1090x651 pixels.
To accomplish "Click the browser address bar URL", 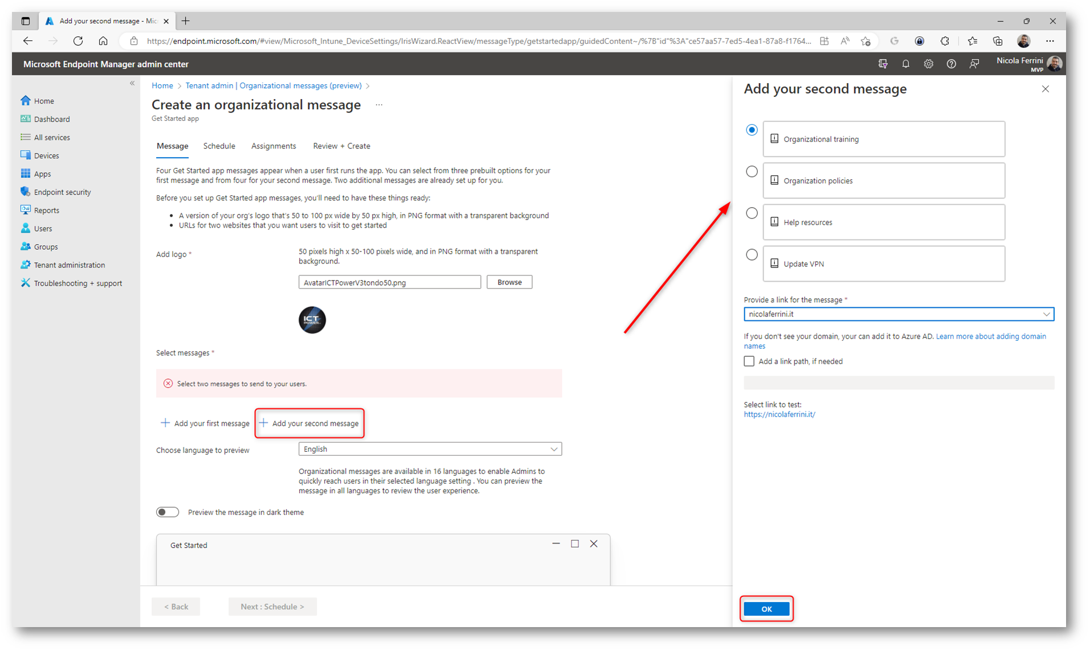I will (479, 41).
